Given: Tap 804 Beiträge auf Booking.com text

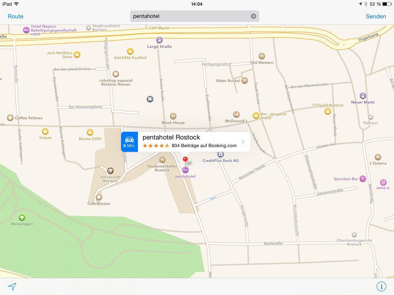Looking at the screenshot, I should (204, 146).
